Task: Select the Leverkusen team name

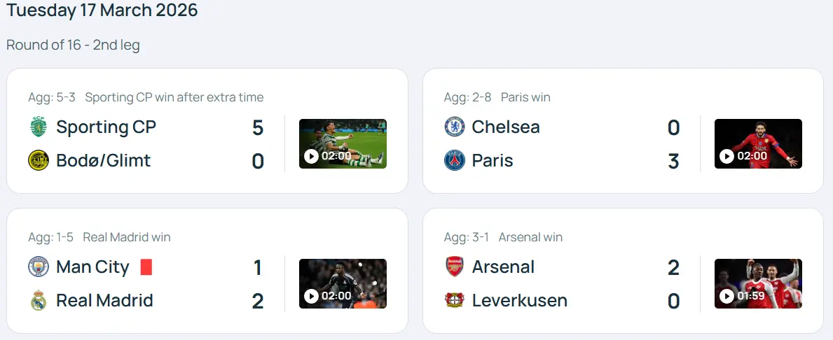Action: point(519,301)
